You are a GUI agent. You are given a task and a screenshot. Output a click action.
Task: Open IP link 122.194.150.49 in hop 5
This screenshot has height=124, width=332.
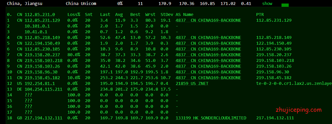[x=42, y=43]
